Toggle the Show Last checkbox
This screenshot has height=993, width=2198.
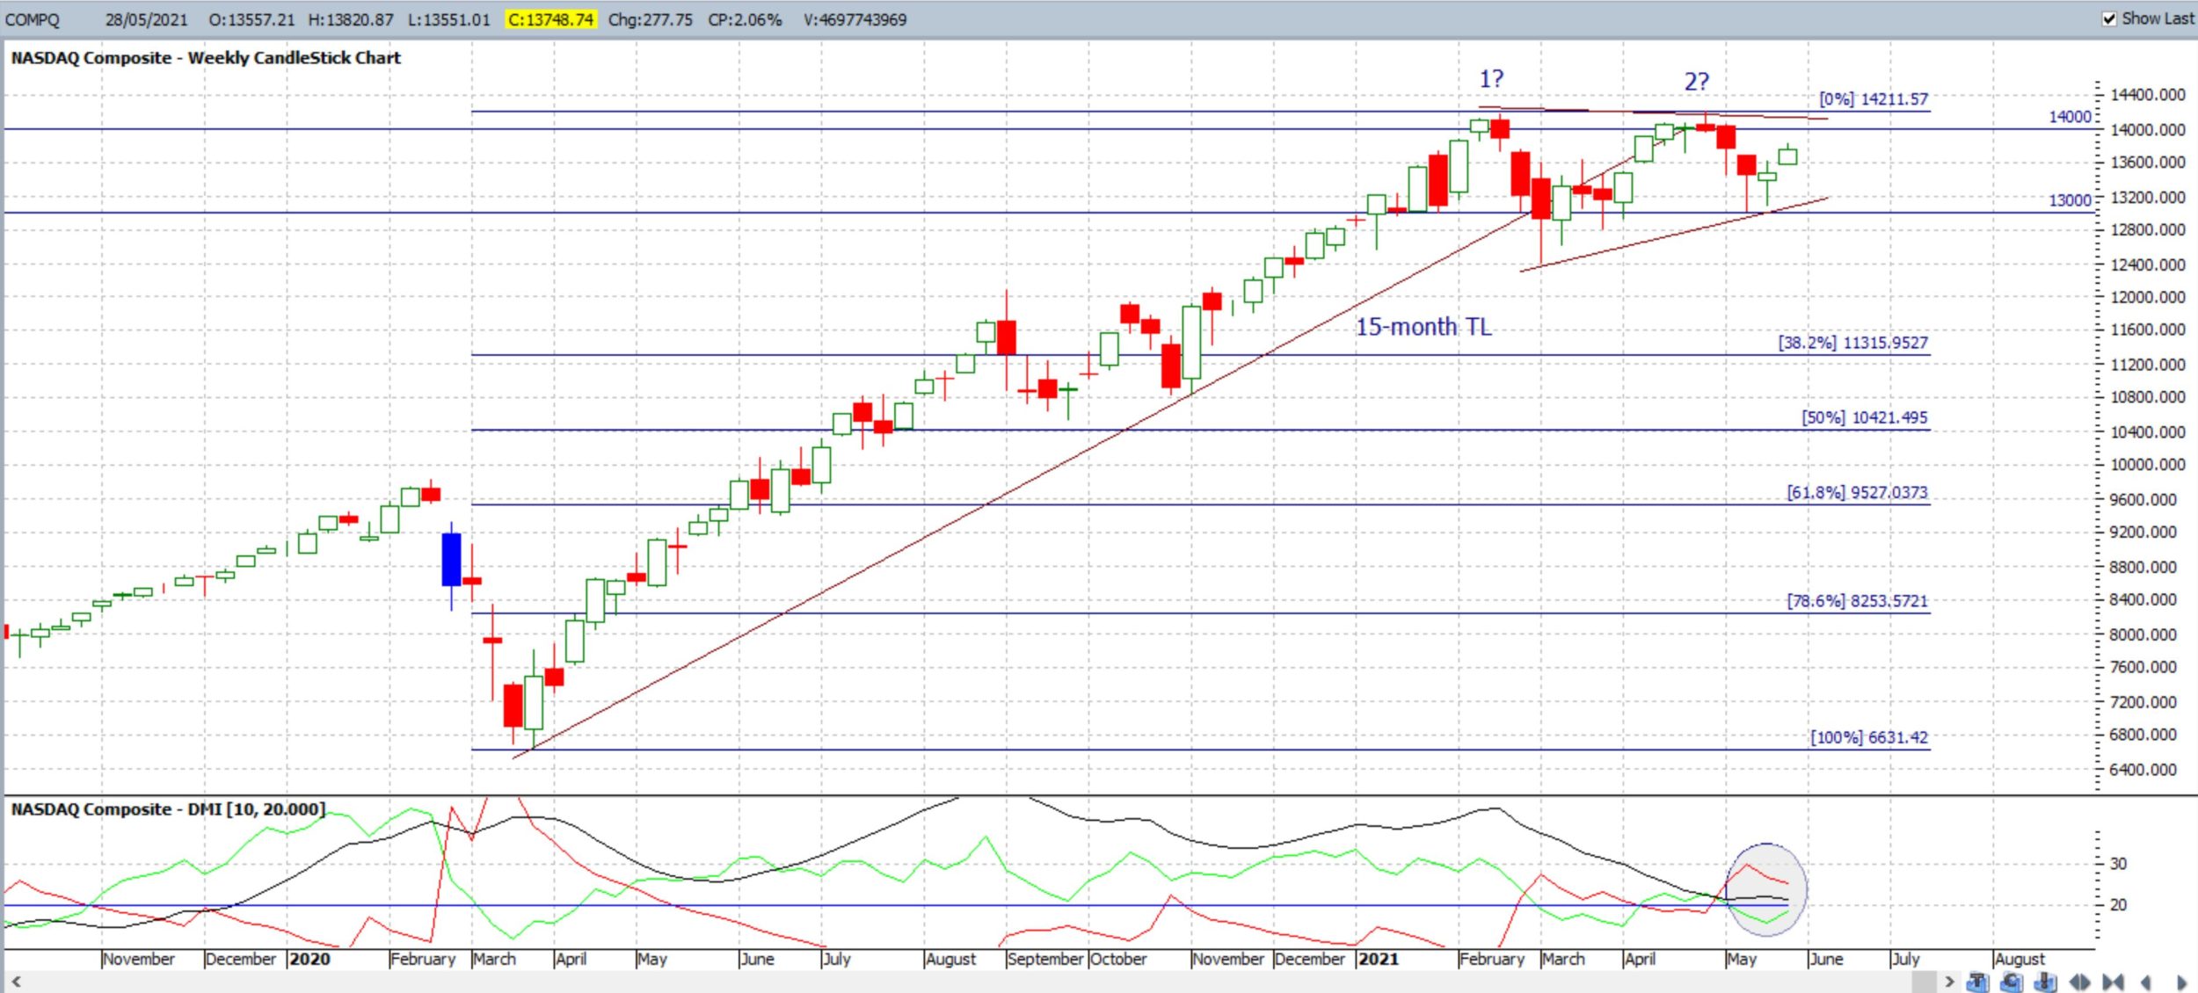click(2109, 18)
